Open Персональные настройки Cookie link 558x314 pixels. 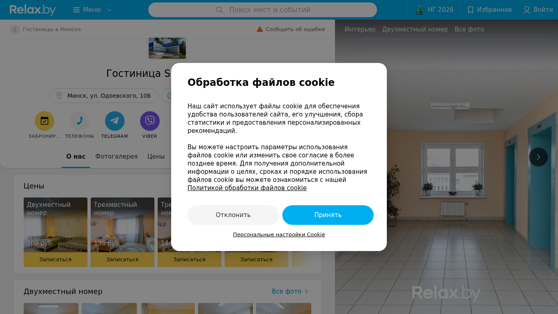pyautogui.click(x=279, y=235)
